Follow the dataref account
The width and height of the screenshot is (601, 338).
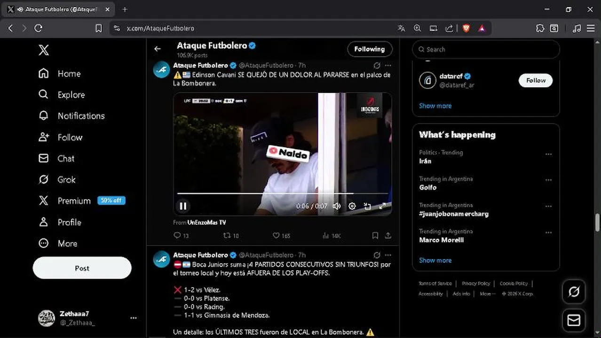(536, 80)
